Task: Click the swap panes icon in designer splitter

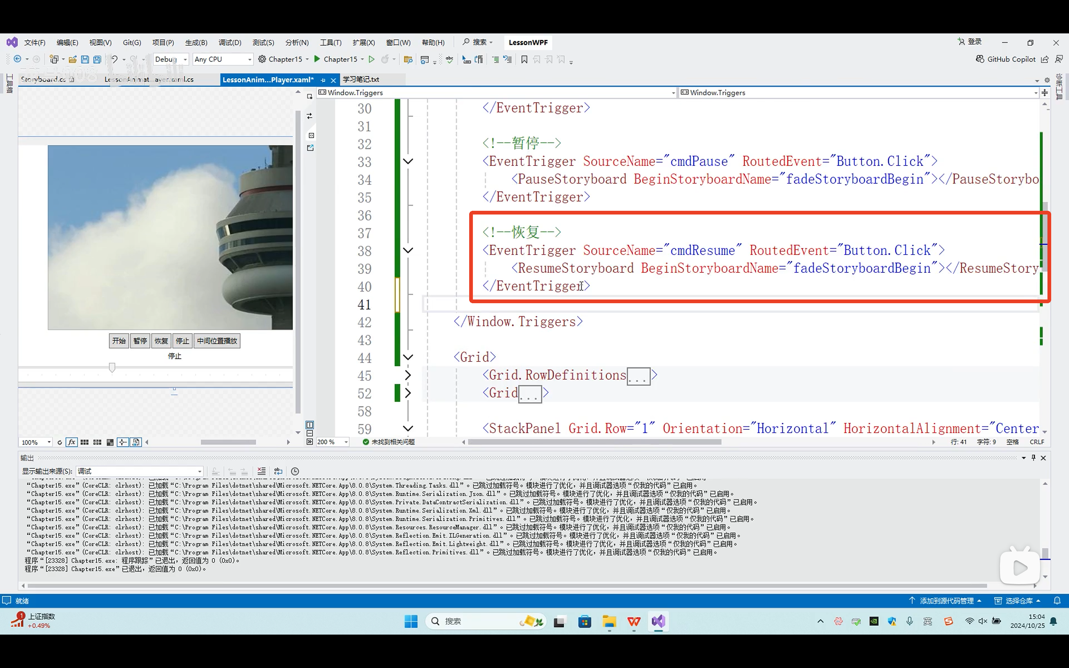Action: (x=310, y=116)
